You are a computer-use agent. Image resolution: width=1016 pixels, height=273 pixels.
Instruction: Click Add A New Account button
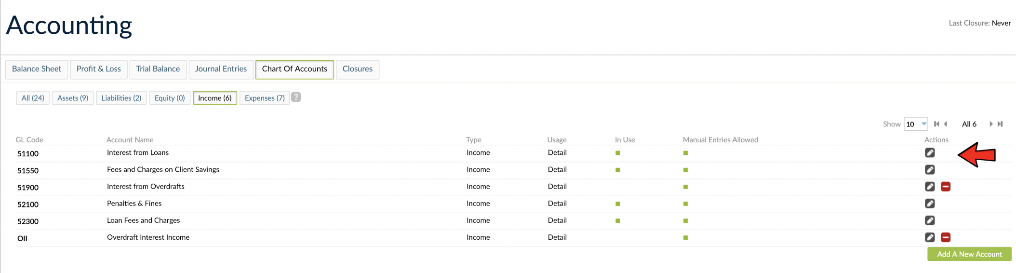pos(969,254)
